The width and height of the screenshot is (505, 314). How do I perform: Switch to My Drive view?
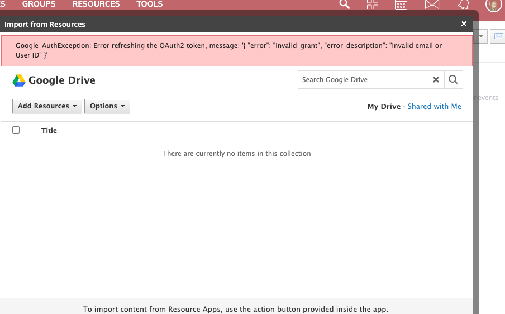point(384,106)
